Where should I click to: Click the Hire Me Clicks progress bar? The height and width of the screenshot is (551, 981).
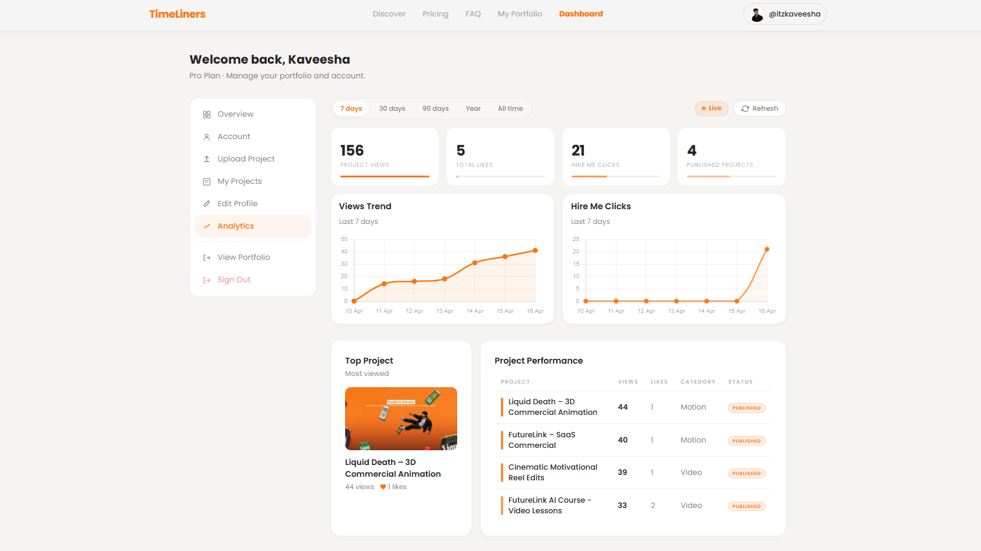click(616, 176)
